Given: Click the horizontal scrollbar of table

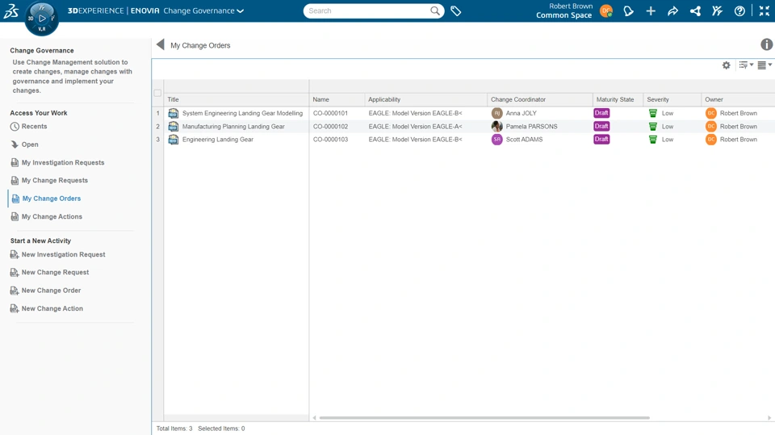Looking at the screenshot, I should tap(484, 418).
